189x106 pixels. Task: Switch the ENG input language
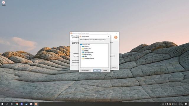(175, 104)
